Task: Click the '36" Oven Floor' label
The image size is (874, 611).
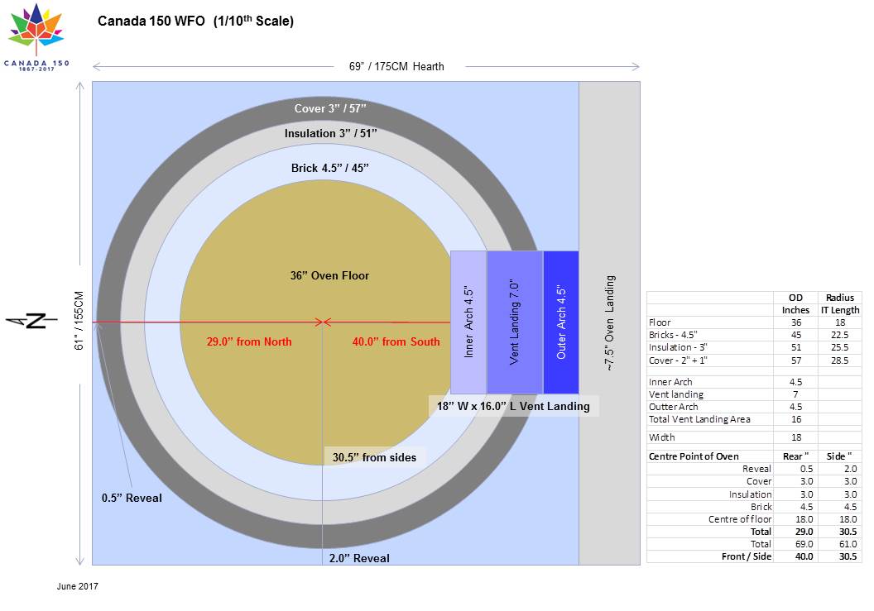Action: pyautogui.click(x=329, y=275)
